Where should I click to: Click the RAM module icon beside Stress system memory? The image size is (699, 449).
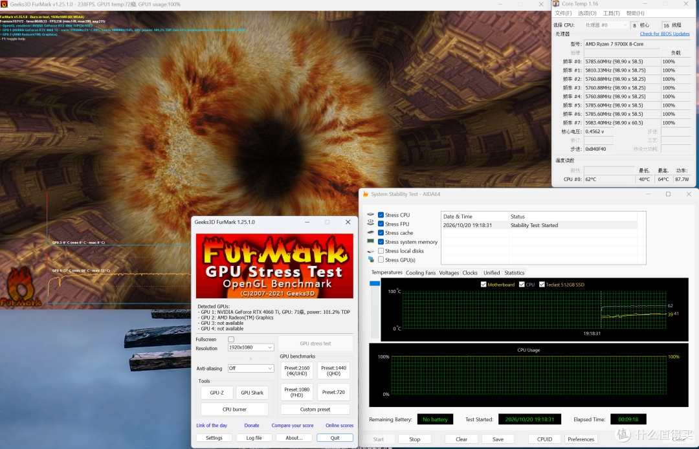tap(370, 241)
